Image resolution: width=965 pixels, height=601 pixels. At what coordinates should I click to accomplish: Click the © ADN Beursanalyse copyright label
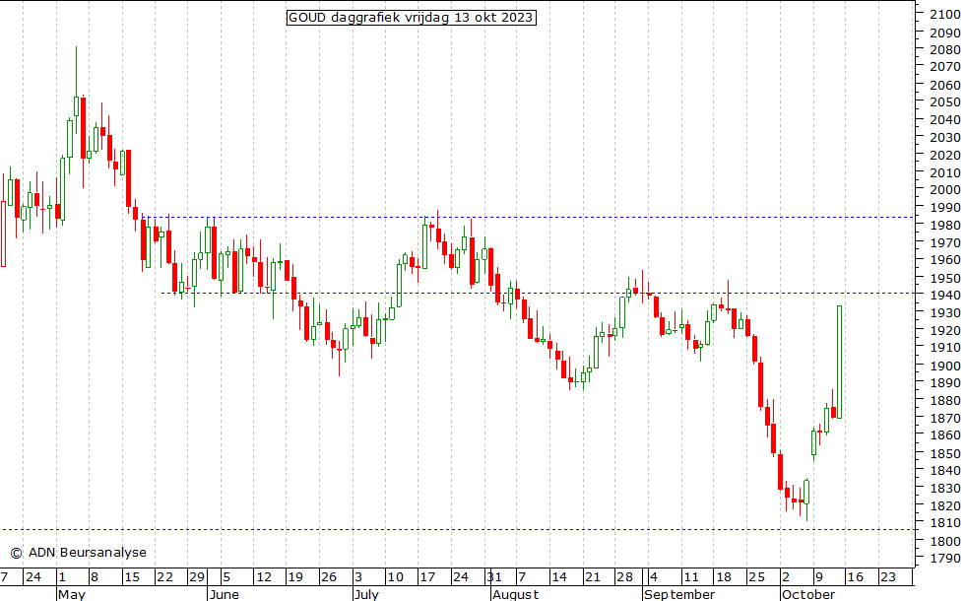[78, 553]
